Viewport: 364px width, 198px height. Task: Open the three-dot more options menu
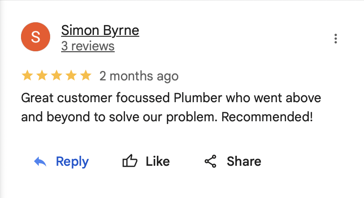point(336,39)
